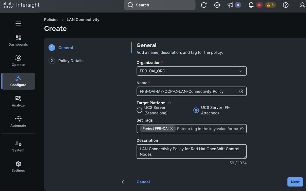This screenshot has width=306, height=191.
Task: Collapse the wizard steps panel chevron
Action: [x=123, y=182]
